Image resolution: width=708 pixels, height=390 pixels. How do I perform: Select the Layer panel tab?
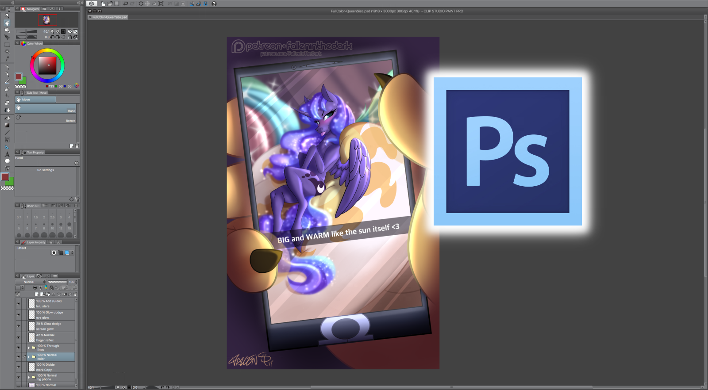pyautogui.click(x=28, y=276)
